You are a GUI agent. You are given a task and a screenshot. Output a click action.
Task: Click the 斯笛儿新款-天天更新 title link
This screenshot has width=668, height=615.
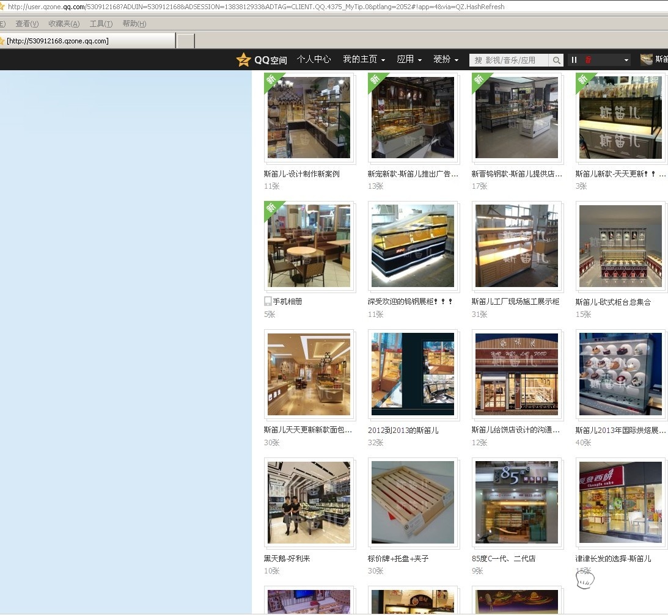(620, 173)
